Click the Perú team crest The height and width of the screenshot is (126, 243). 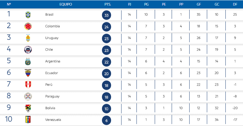click(x=28, y=85)
